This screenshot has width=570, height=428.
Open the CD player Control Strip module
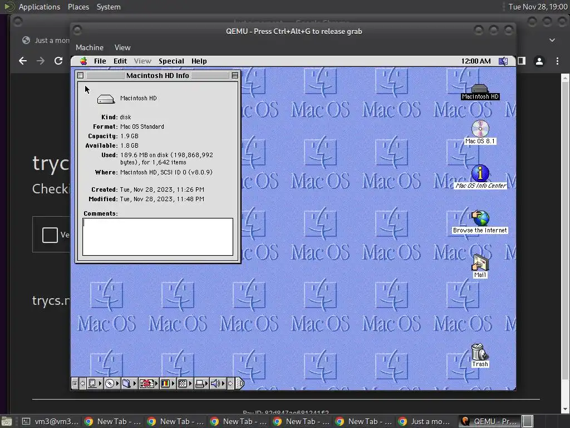[x=112, y=383]
